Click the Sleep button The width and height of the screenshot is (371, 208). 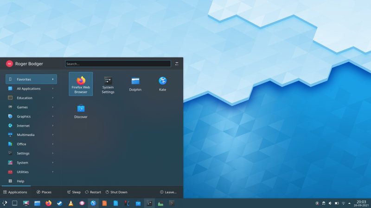click(74, 192)
